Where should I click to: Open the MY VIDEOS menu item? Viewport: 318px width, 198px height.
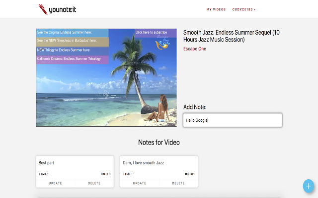pos(216,9)
